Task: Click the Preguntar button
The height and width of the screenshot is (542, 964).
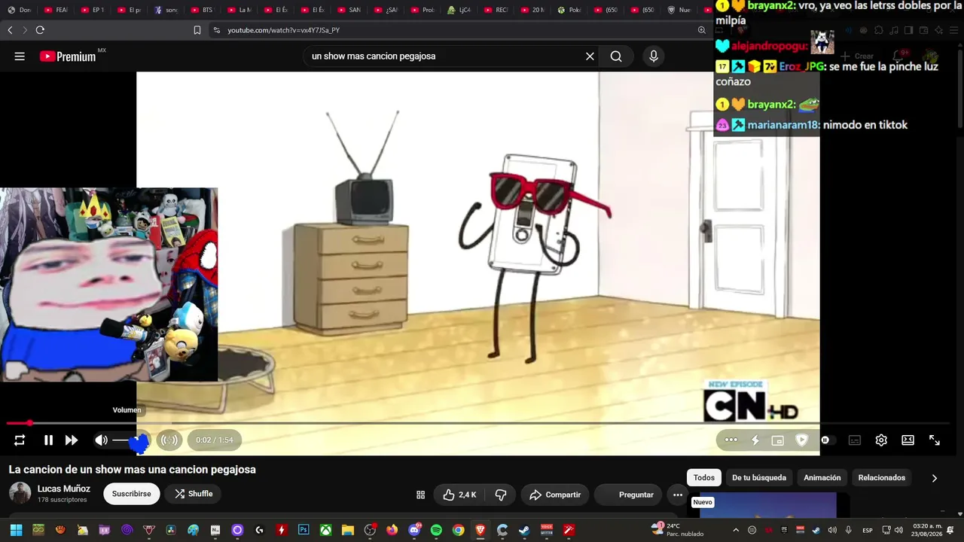Action: click(x=628, y=495)
